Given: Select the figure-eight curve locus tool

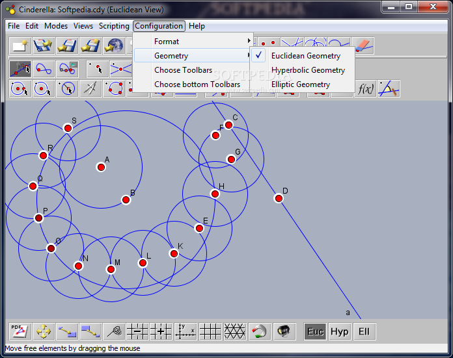Looking at the screenshot, I should click(x=44, y=69).
